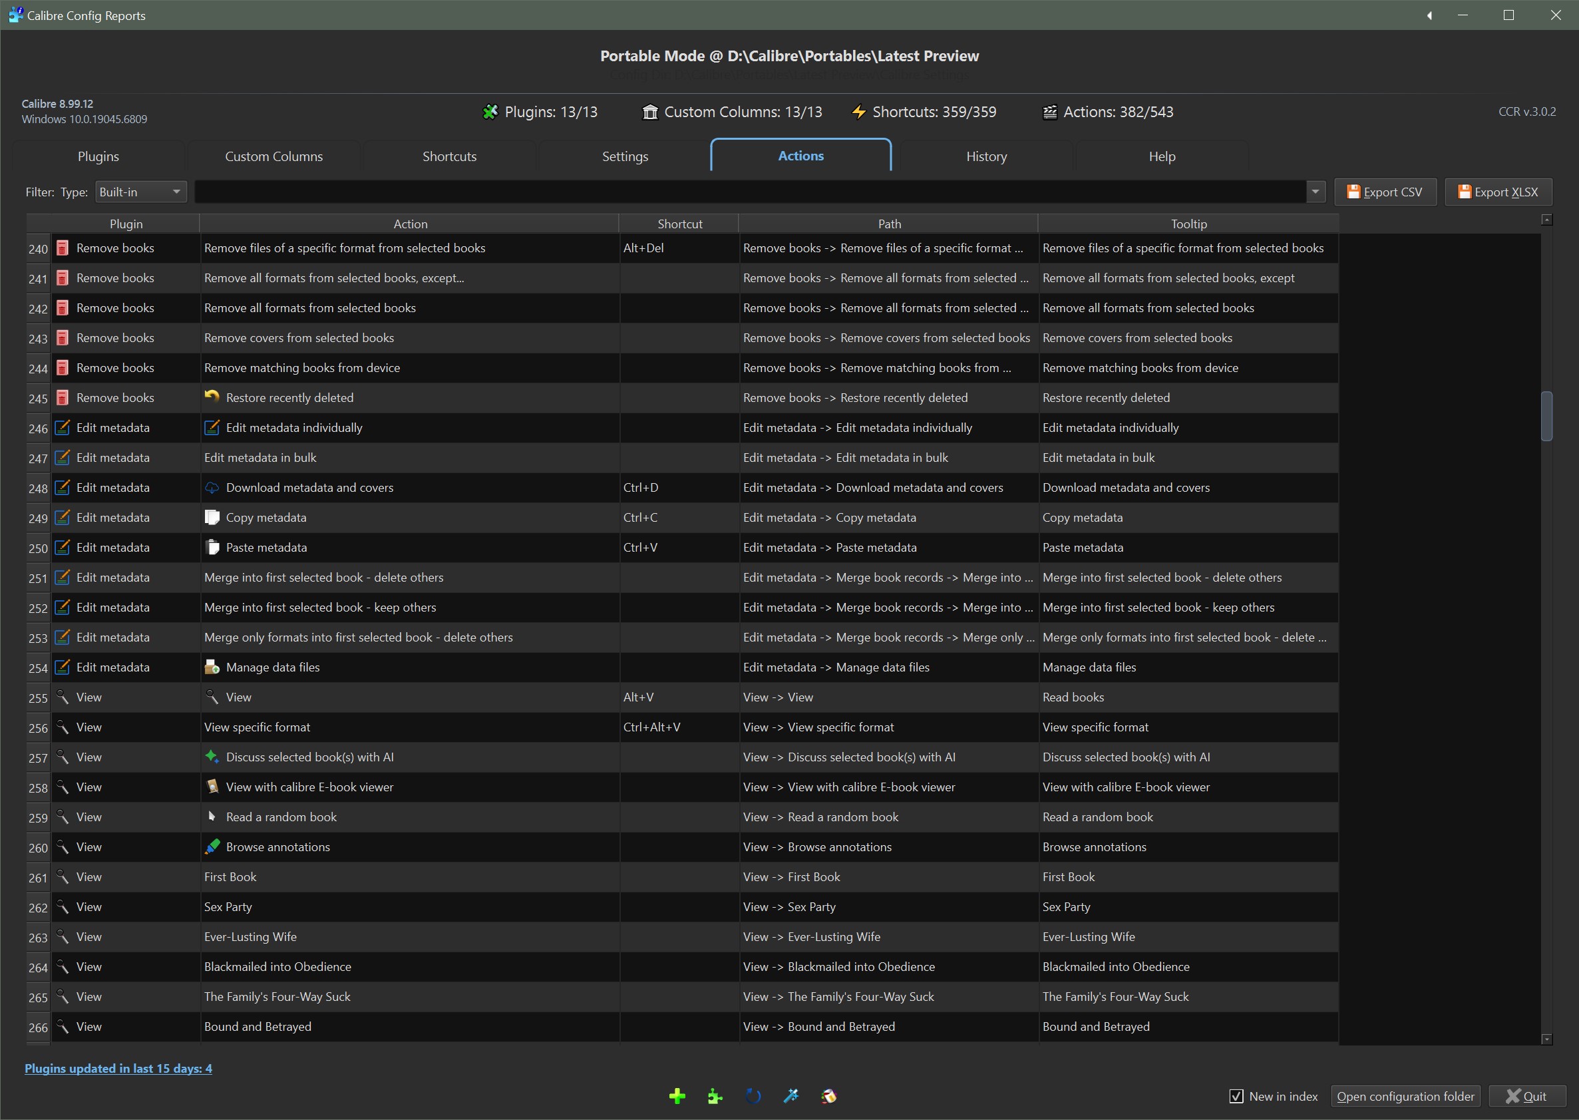1579x1120 pixels.
Task: Switch to the Plugins tab
Action: (98, 156)
